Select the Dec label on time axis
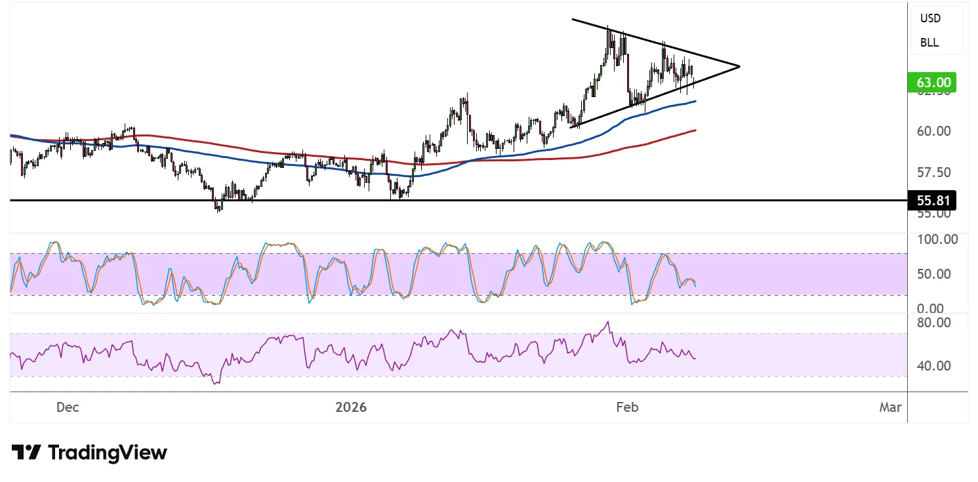The height and width of the screenshot is (482, 978). (68, 407)
